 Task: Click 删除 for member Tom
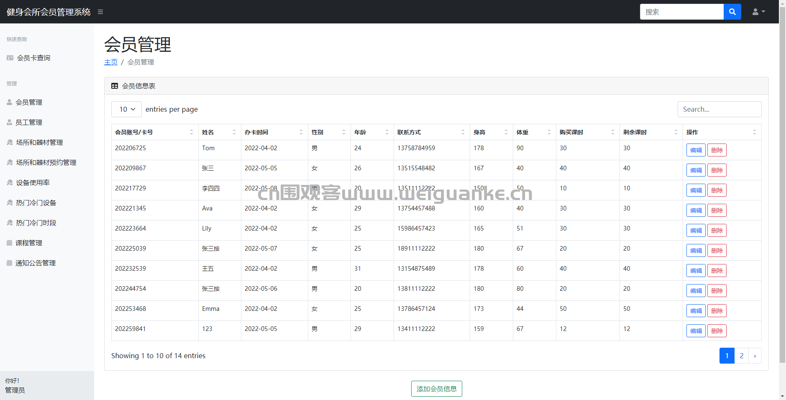click(x=717, y=150)
